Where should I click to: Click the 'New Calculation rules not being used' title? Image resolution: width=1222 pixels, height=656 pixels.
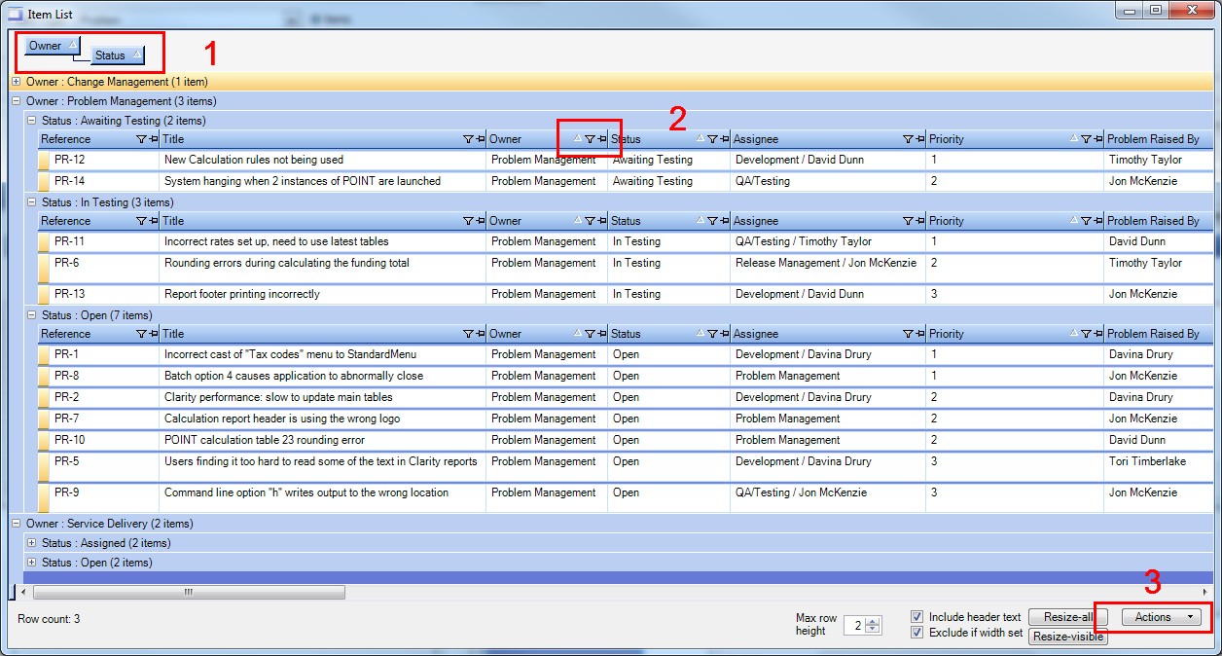254,160
